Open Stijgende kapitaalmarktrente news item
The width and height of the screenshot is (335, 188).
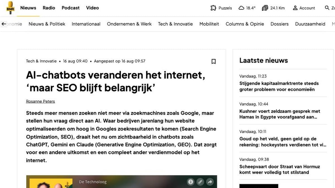coord(279,86)
